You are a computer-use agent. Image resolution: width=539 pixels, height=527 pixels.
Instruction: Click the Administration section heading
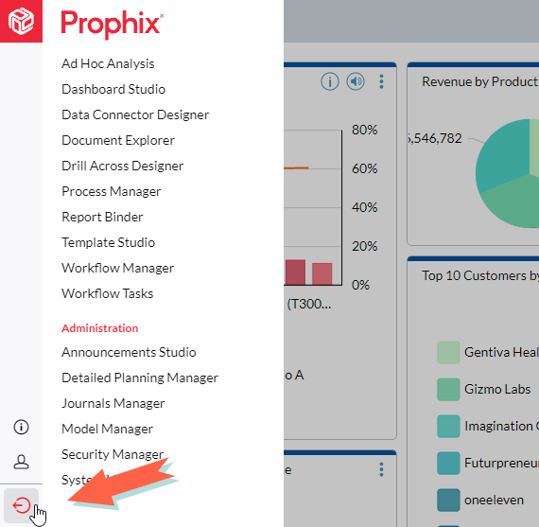(x=99, y=328)
